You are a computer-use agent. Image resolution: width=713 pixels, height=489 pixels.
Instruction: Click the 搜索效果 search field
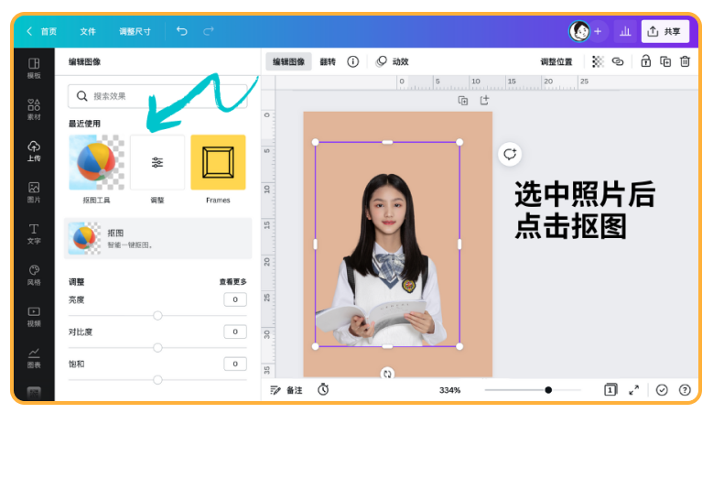(x=157, y=96)
